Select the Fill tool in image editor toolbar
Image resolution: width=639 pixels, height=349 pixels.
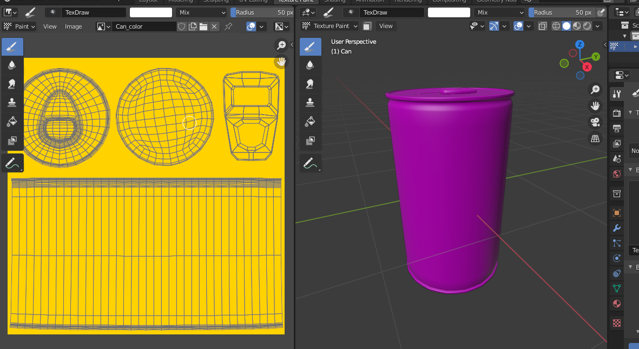tap(12, 122)
